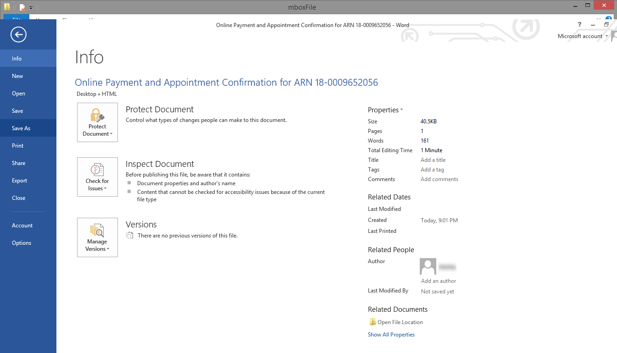Click the Open File Location folder icon
The width and height of the screenshot is (617, 353).
click(372, 322)
